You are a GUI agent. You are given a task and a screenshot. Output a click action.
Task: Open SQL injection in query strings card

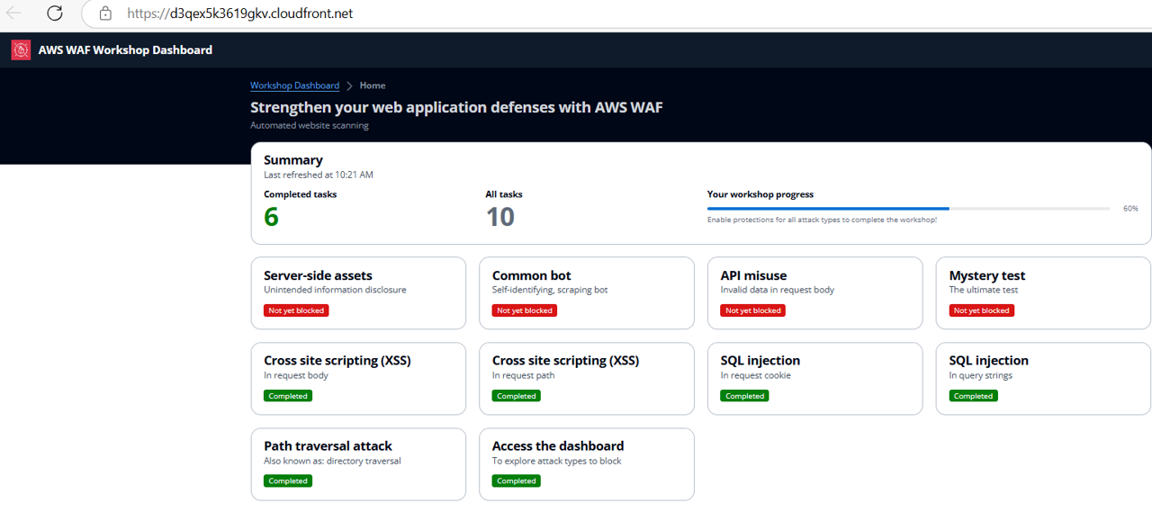click(x=1043, y=378)
